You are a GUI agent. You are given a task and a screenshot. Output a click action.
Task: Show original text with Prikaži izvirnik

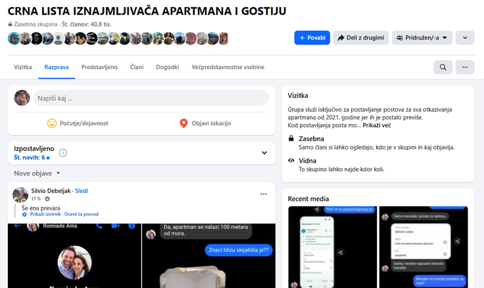pyautogui.click(x=45, y=214)
